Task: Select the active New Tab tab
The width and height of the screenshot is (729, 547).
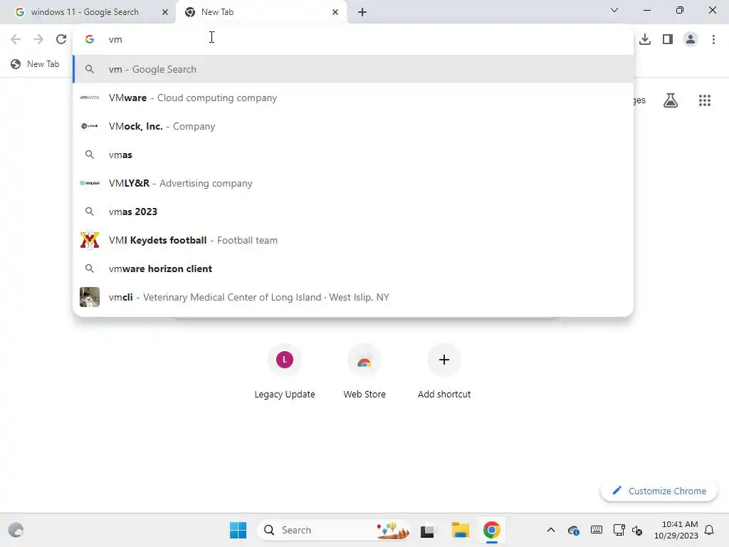Action: (261, 12)
